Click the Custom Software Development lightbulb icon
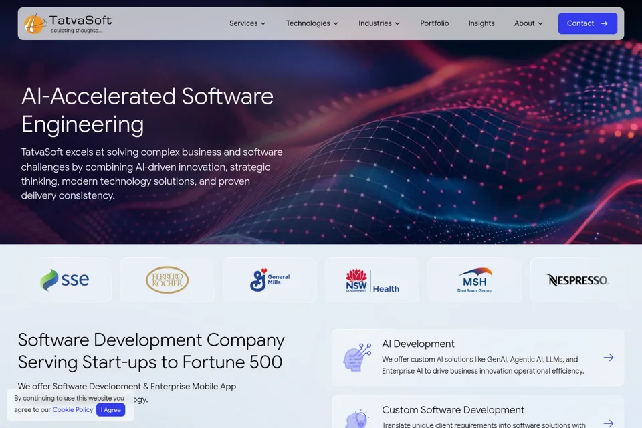The height and width of the screenshot is (428, 642). 357,419
